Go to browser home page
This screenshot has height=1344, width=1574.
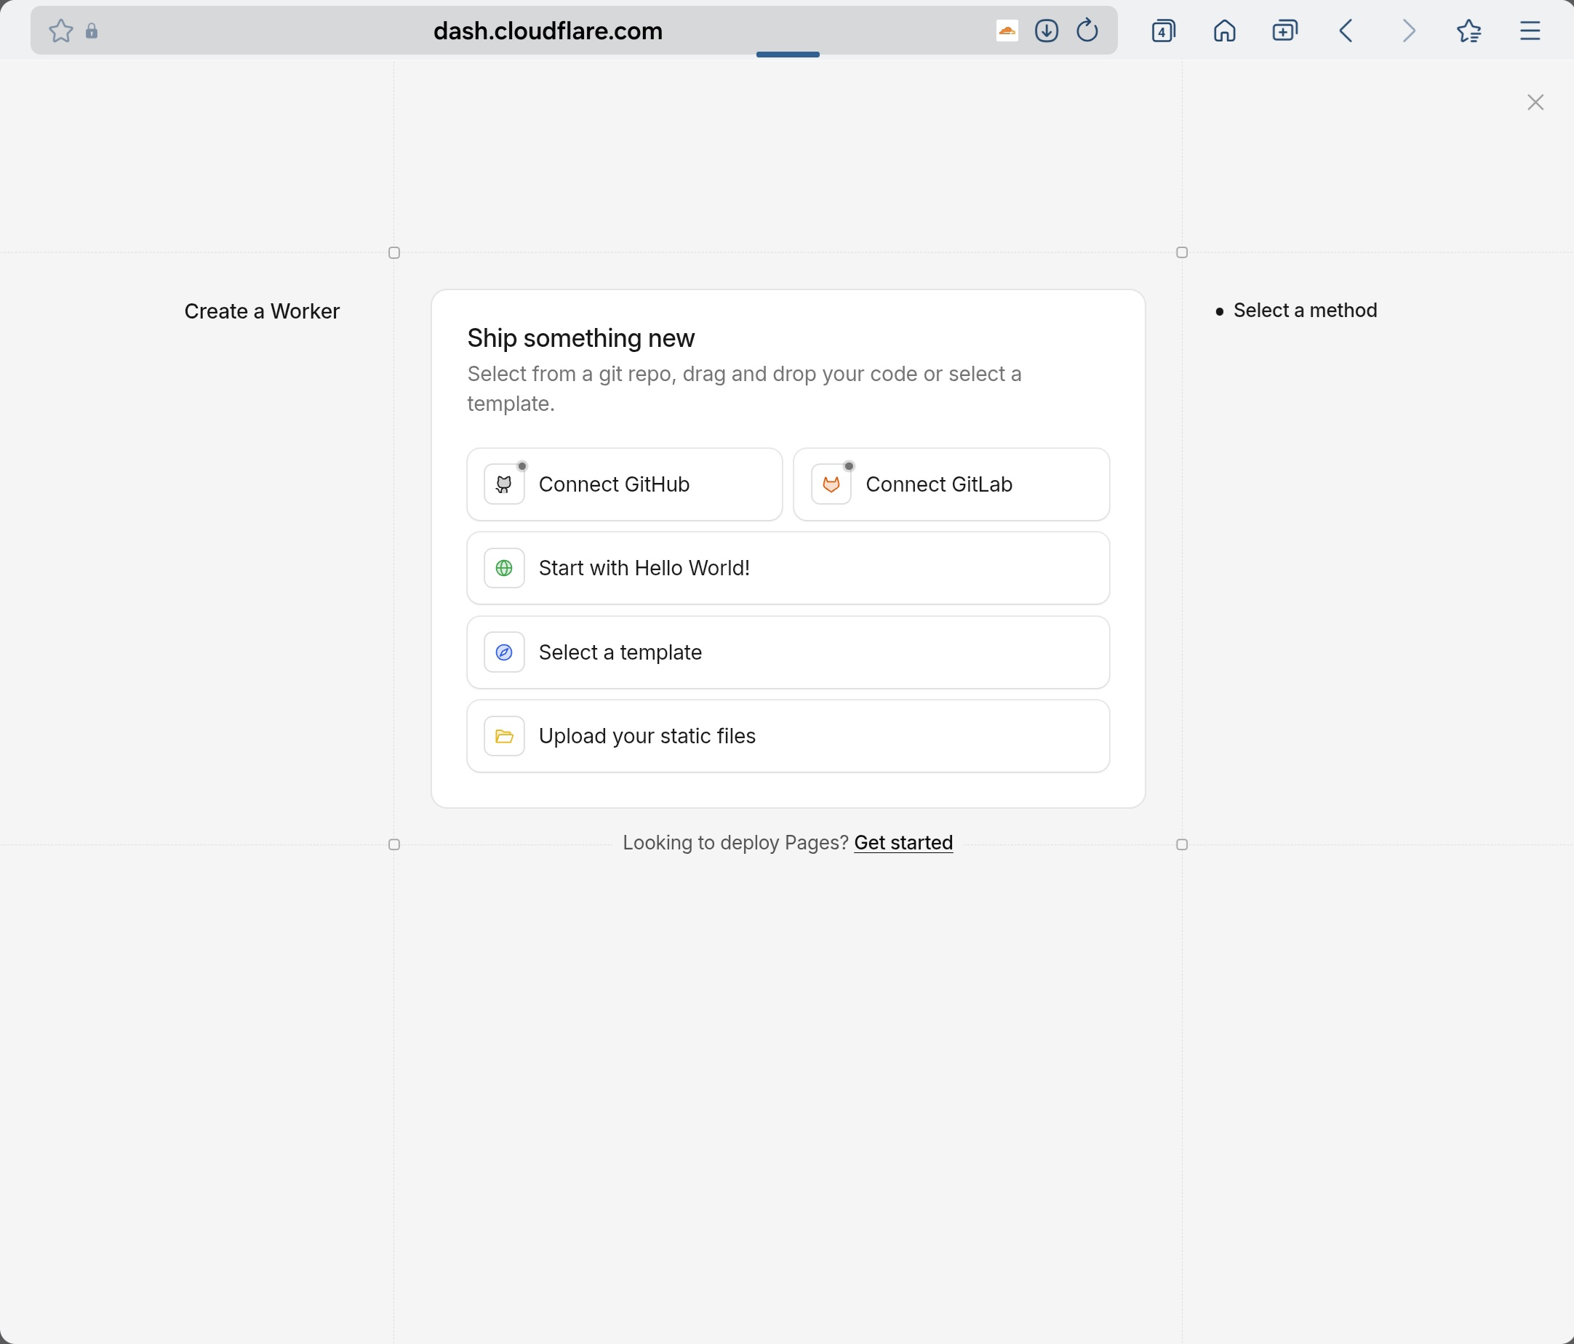pos(1224,31)
